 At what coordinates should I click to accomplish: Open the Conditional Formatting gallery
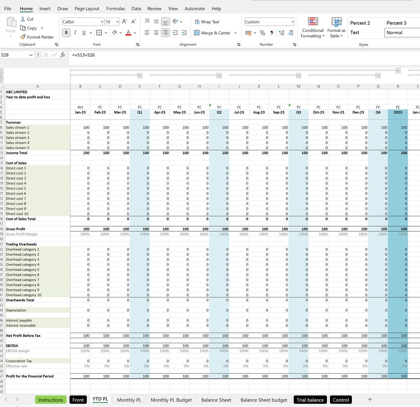312,27
